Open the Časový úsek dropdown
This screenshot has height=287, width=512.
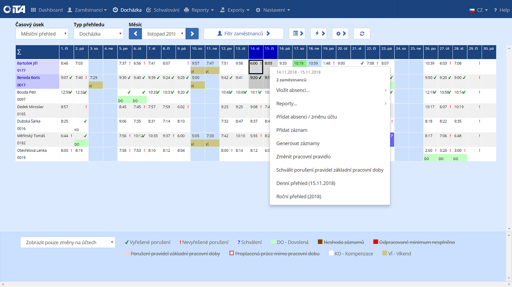coord(42,34)
